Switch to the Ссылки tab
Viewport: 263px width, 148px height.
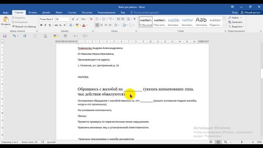click(x=72, y=12)
